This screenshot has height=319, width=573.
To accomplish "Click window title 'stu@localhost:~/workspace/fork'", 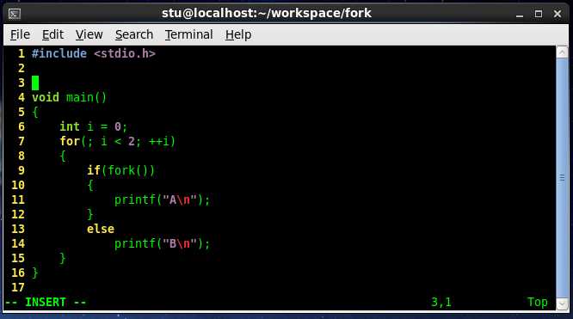I will point(267,14).
